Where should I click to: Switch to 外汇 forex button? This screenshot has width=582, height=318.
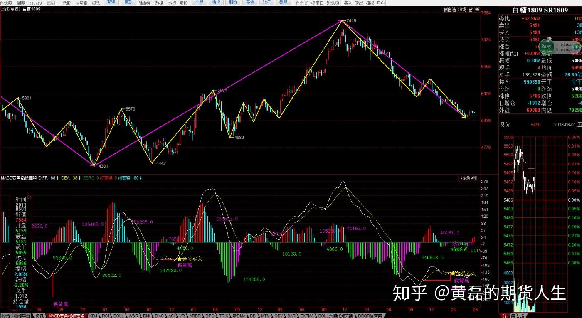click(x=266, y=2)
